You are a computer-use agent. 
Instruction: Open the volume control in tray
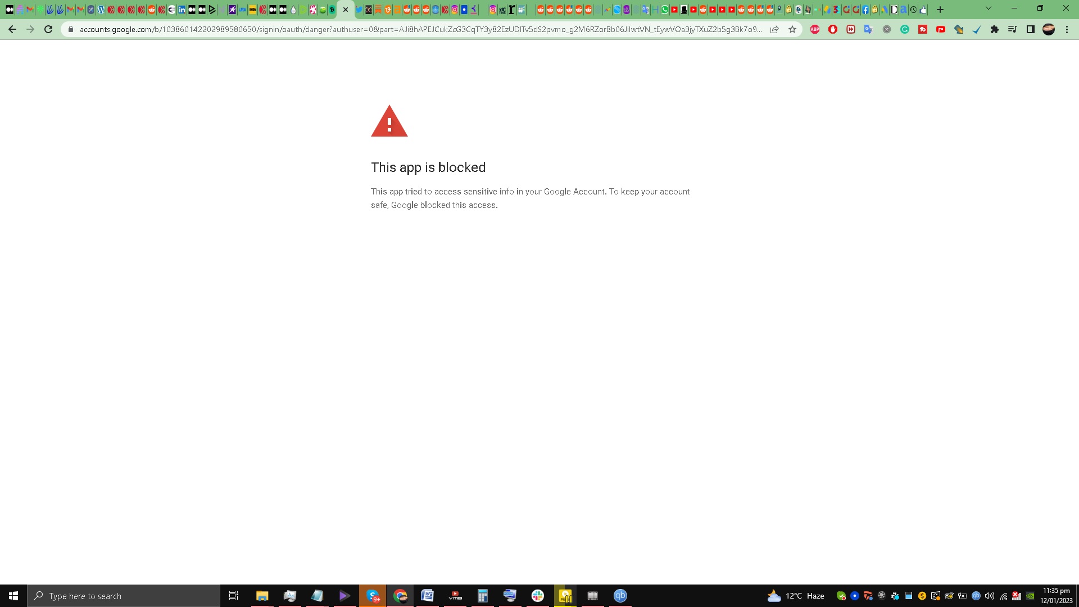point(990,596)
